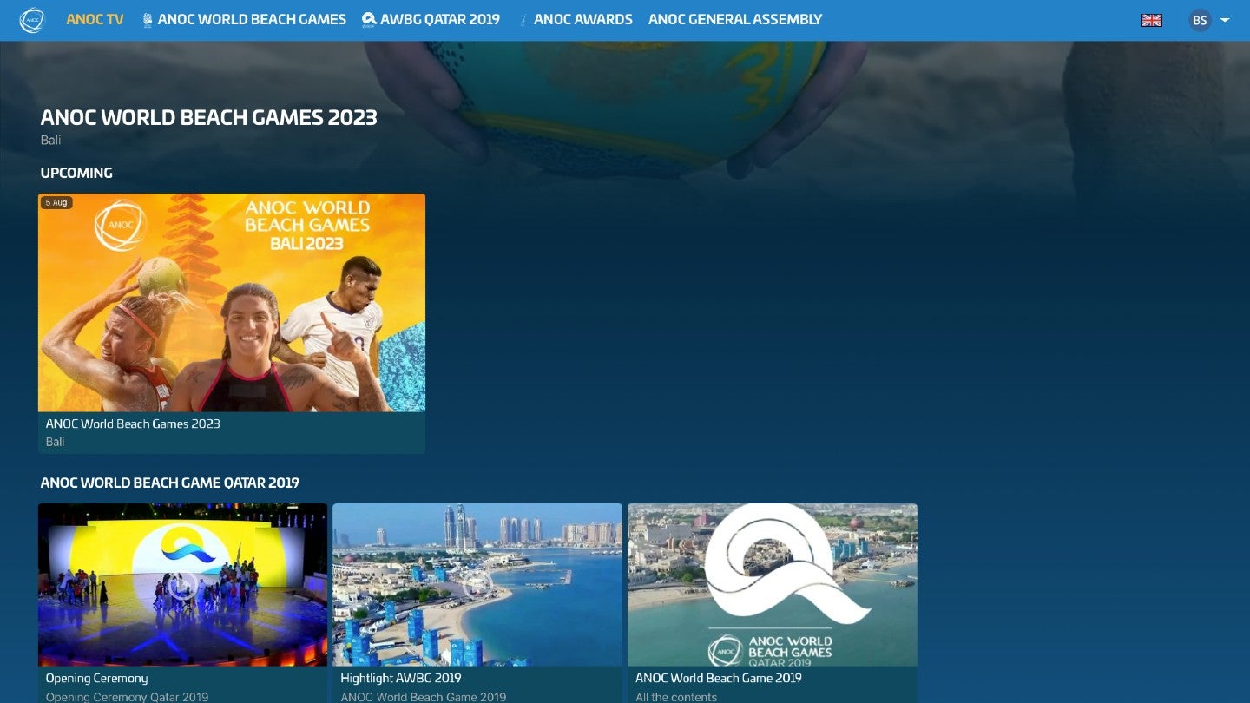This screenshot has width=1250, height=703.
Task: Expand the user account dropdown arrow
Action: [1225, 20]
